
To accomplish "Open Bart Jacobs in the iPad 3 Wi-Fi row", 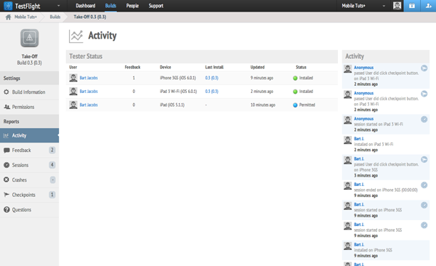I will (x=89, y=92).
